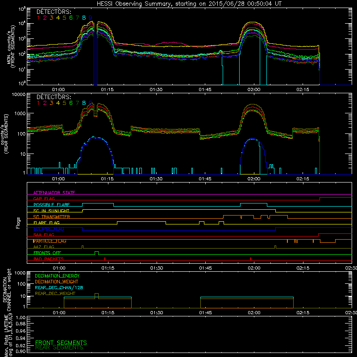Viewport: 357px width, 357px height.
Task: Click the BAD PACKETS red tick mark near 01:59
Action: [x=251, y=259]
